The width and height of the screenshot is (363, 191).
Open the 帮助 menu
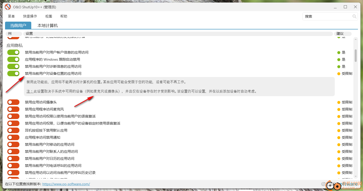[x=64, y=16]
